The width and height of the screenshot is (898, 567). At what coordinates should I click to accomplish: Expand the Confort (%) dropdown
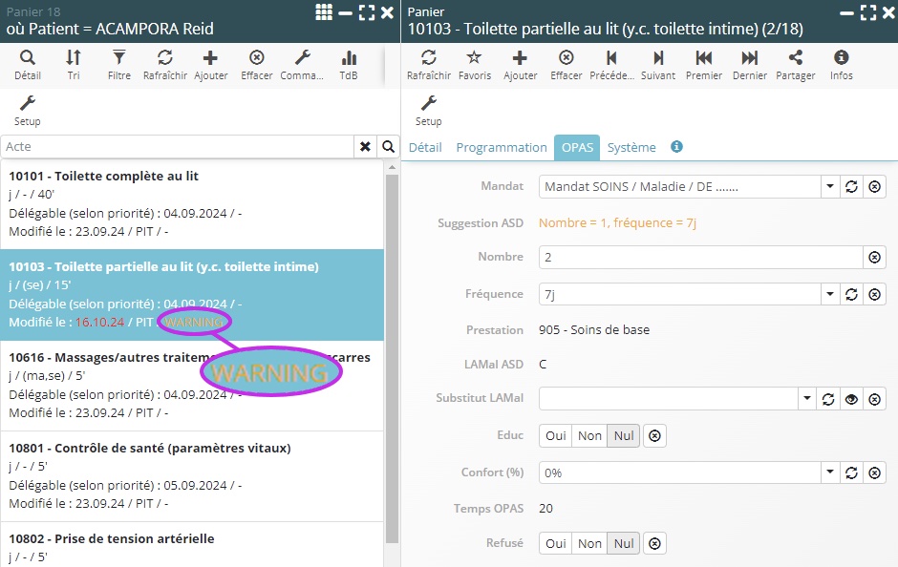point(829,473)
